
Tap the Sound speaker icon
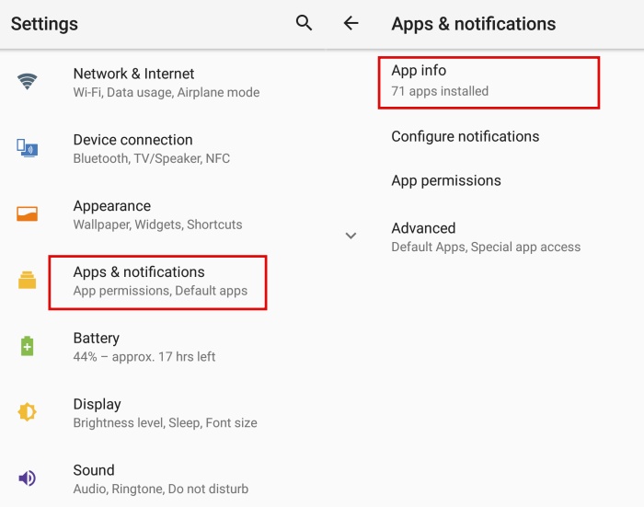coord(27,478)
